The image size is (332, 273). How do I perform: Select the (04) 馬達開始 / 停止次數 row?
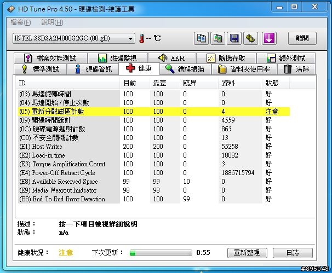[x=154, y=103]
